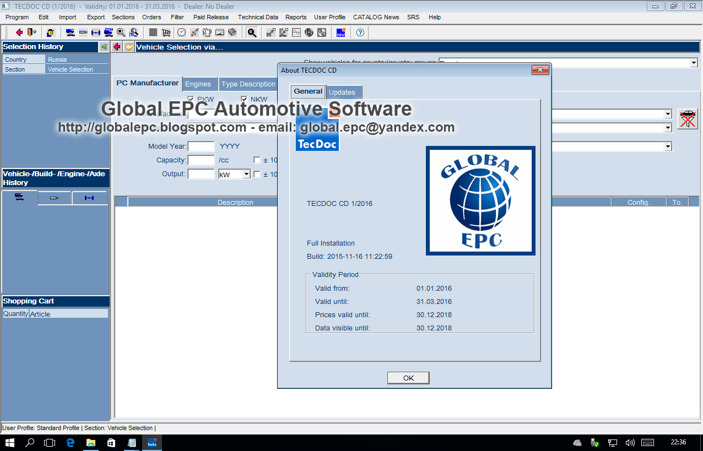Expand the third right-side combo box arrow
The image size is (703, 451).
point(668,146)
